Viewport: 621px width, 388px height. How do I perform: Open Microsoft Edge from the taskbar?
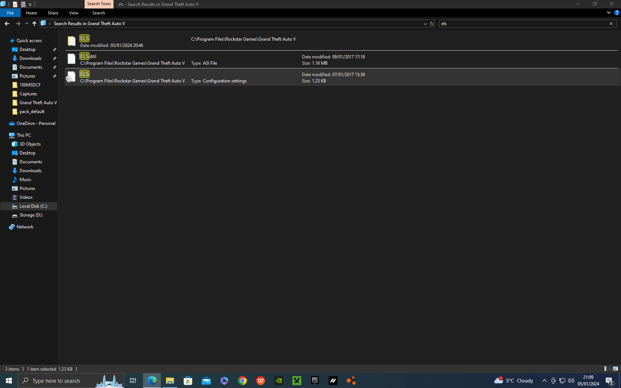152,381
